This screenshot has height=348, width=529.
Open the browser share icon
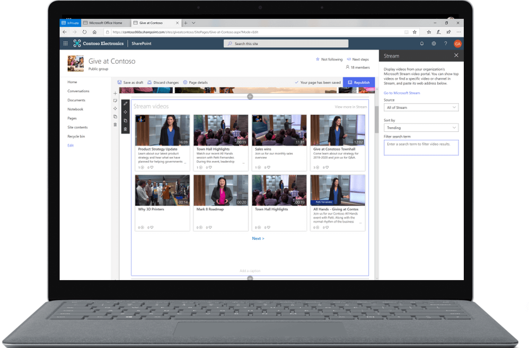448,32
